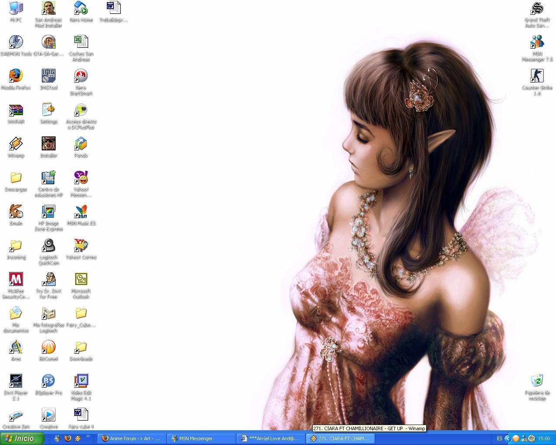This screenshot has width=556, height=445.
Task: Launch DivX Player 2.1 shortcut
Action: pyautogui.click(x=16, y=387)
